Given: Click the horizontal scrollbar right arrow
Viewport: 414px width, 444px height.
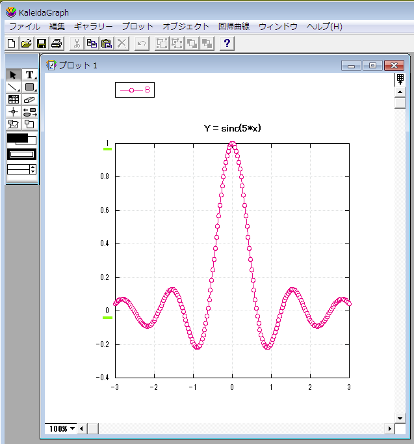Looking at the screenshot, I should (x=390, y=429).
